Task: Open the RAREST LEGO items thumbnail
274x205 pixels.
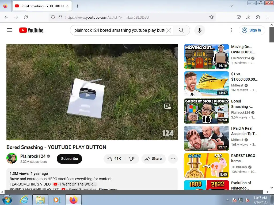Action: coord(206,165)
